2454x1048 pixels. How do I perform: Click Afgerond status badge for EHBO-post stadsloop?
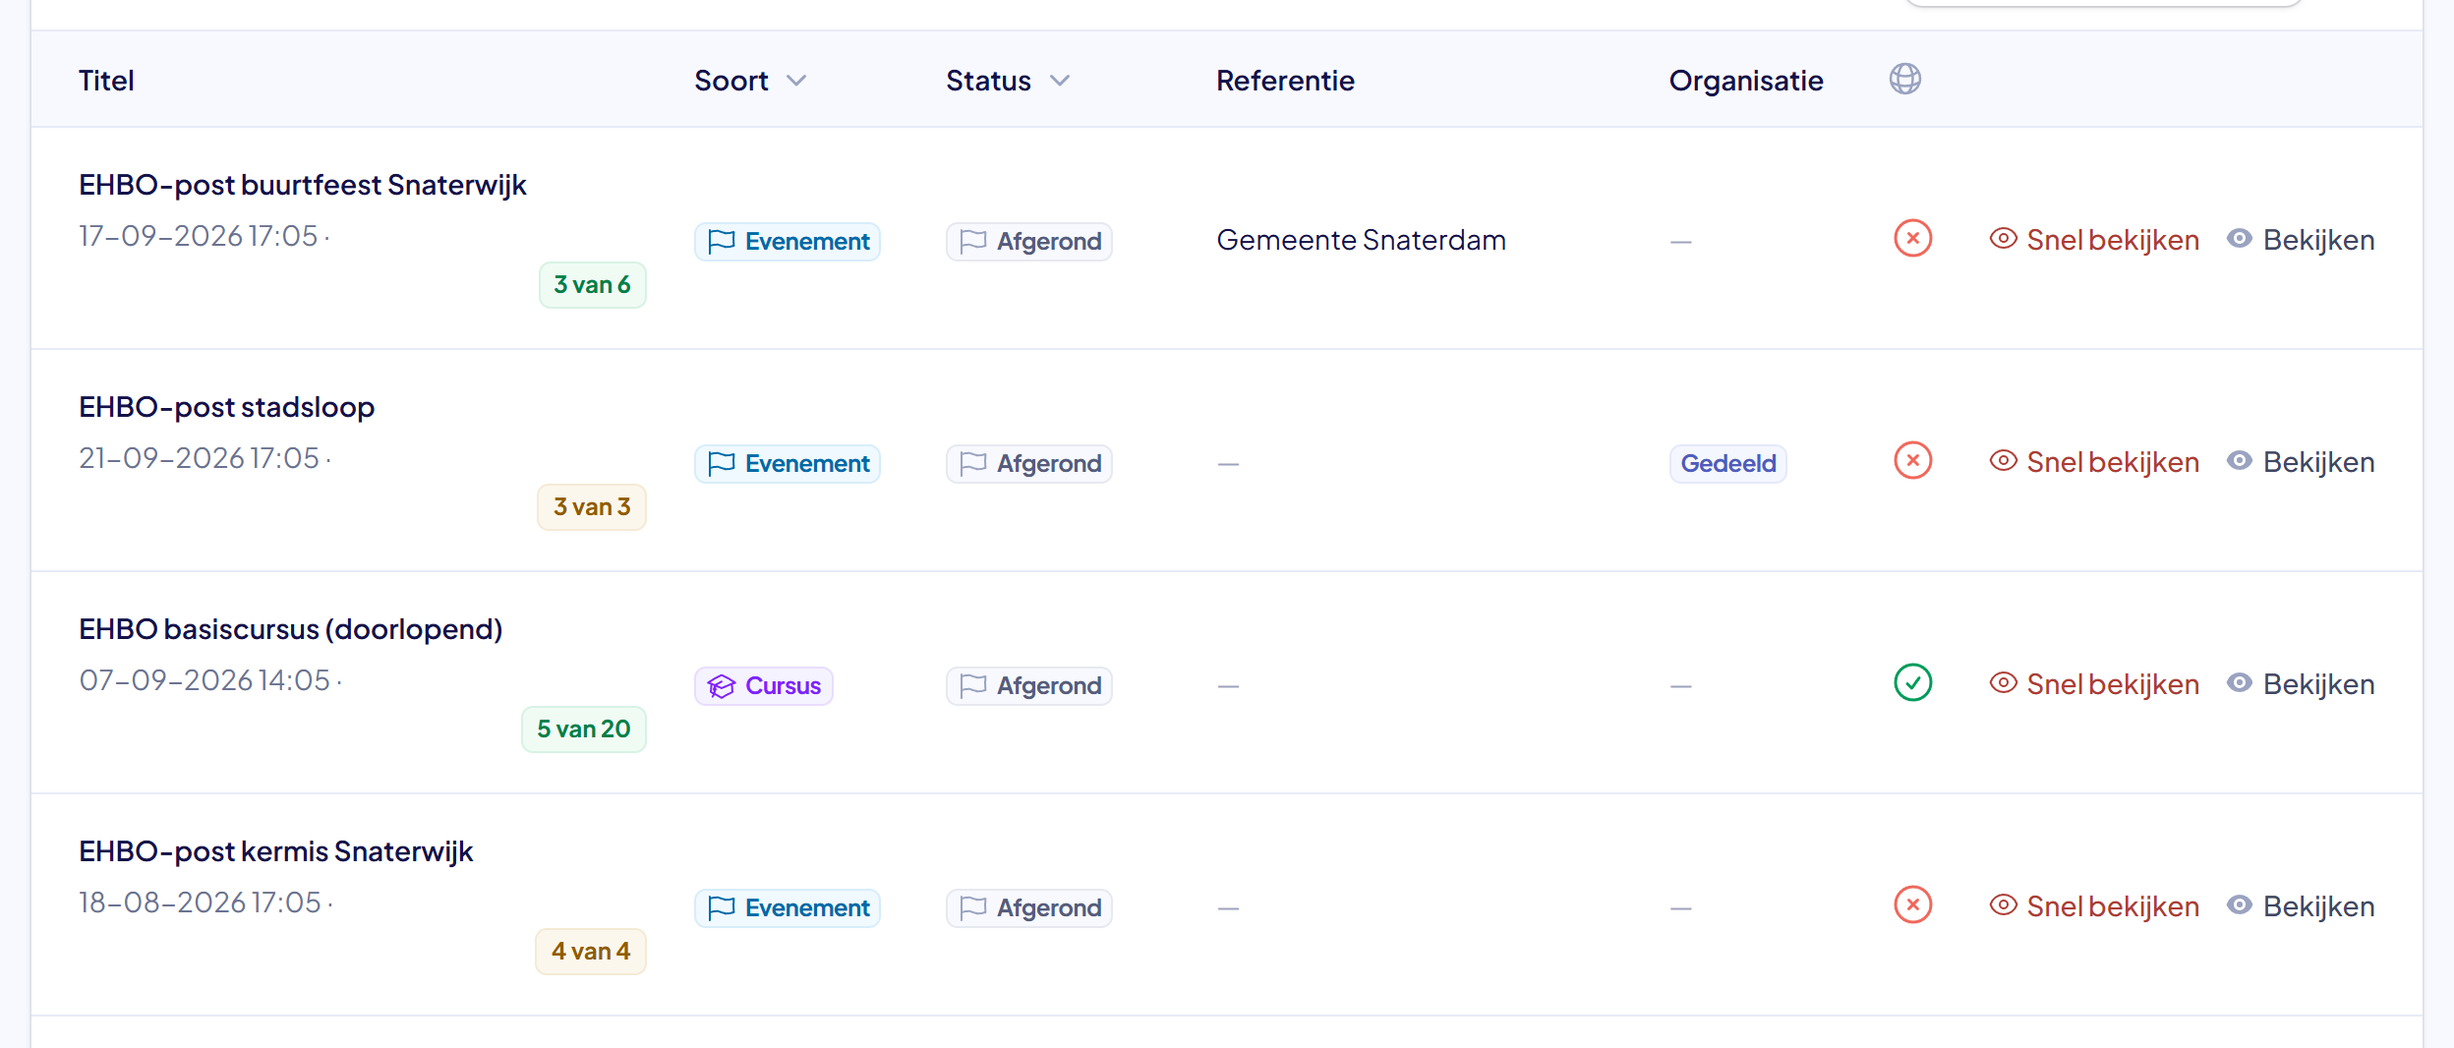click(x=1029, y=464)
